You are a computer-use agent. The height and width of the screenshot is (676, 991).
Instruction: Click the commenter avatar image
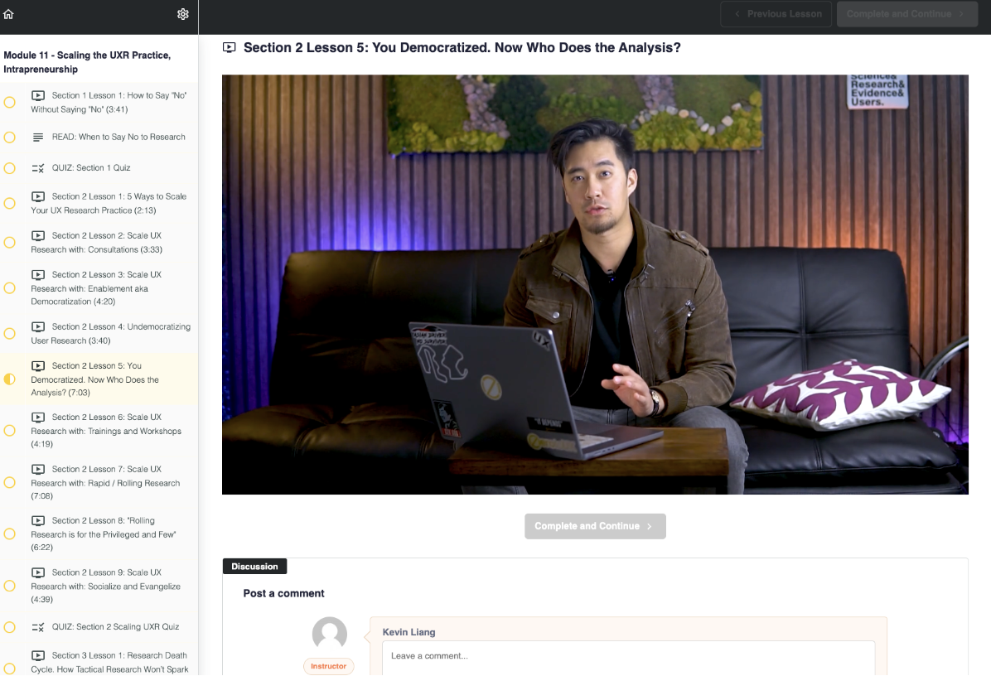click(x=329, y=634)
